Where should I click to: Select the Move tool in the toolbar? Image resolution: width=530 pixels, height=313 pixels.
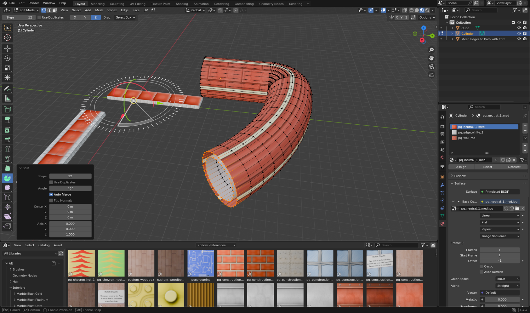click(x=8, y=48)
